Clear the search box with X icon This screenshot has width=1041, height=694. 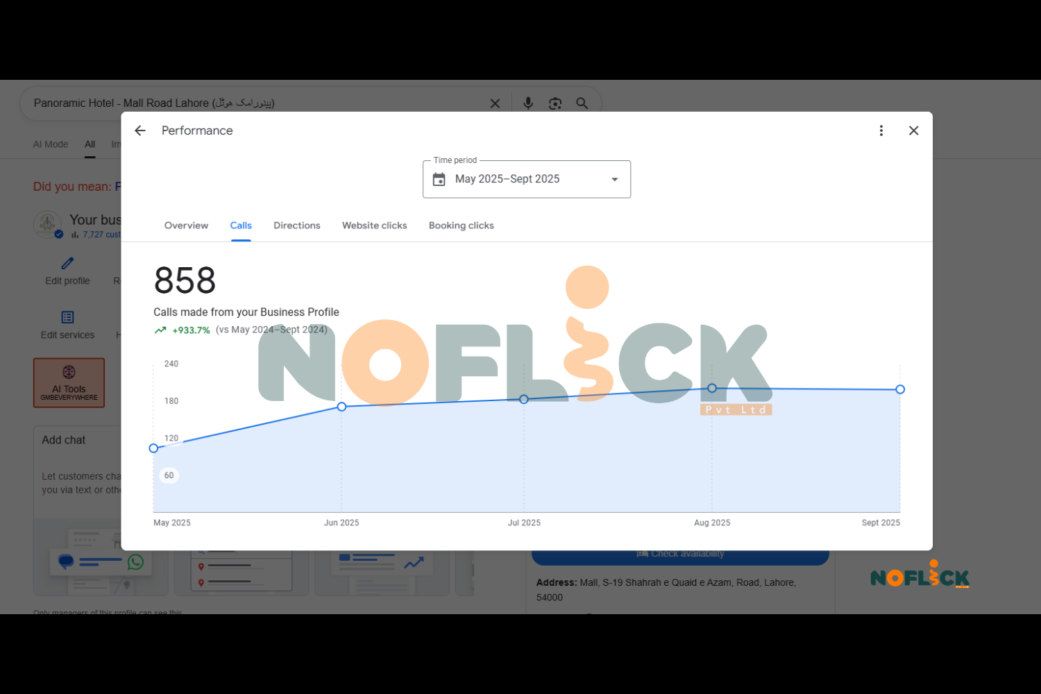[x=495, y=103]
